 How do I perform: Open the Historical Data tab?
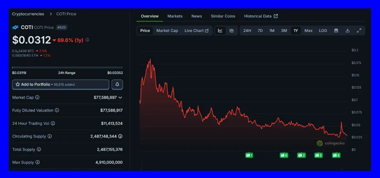261,16
